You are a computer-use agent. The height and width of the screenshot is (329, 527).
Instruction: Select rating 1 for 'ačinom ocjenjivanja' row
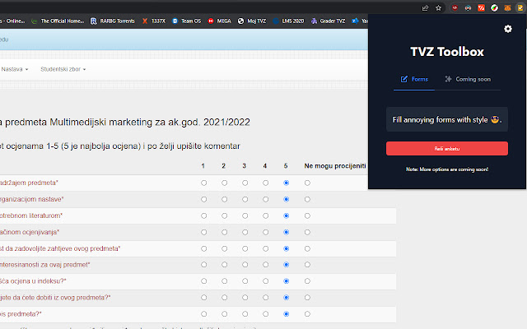click(x=203, y=232)
